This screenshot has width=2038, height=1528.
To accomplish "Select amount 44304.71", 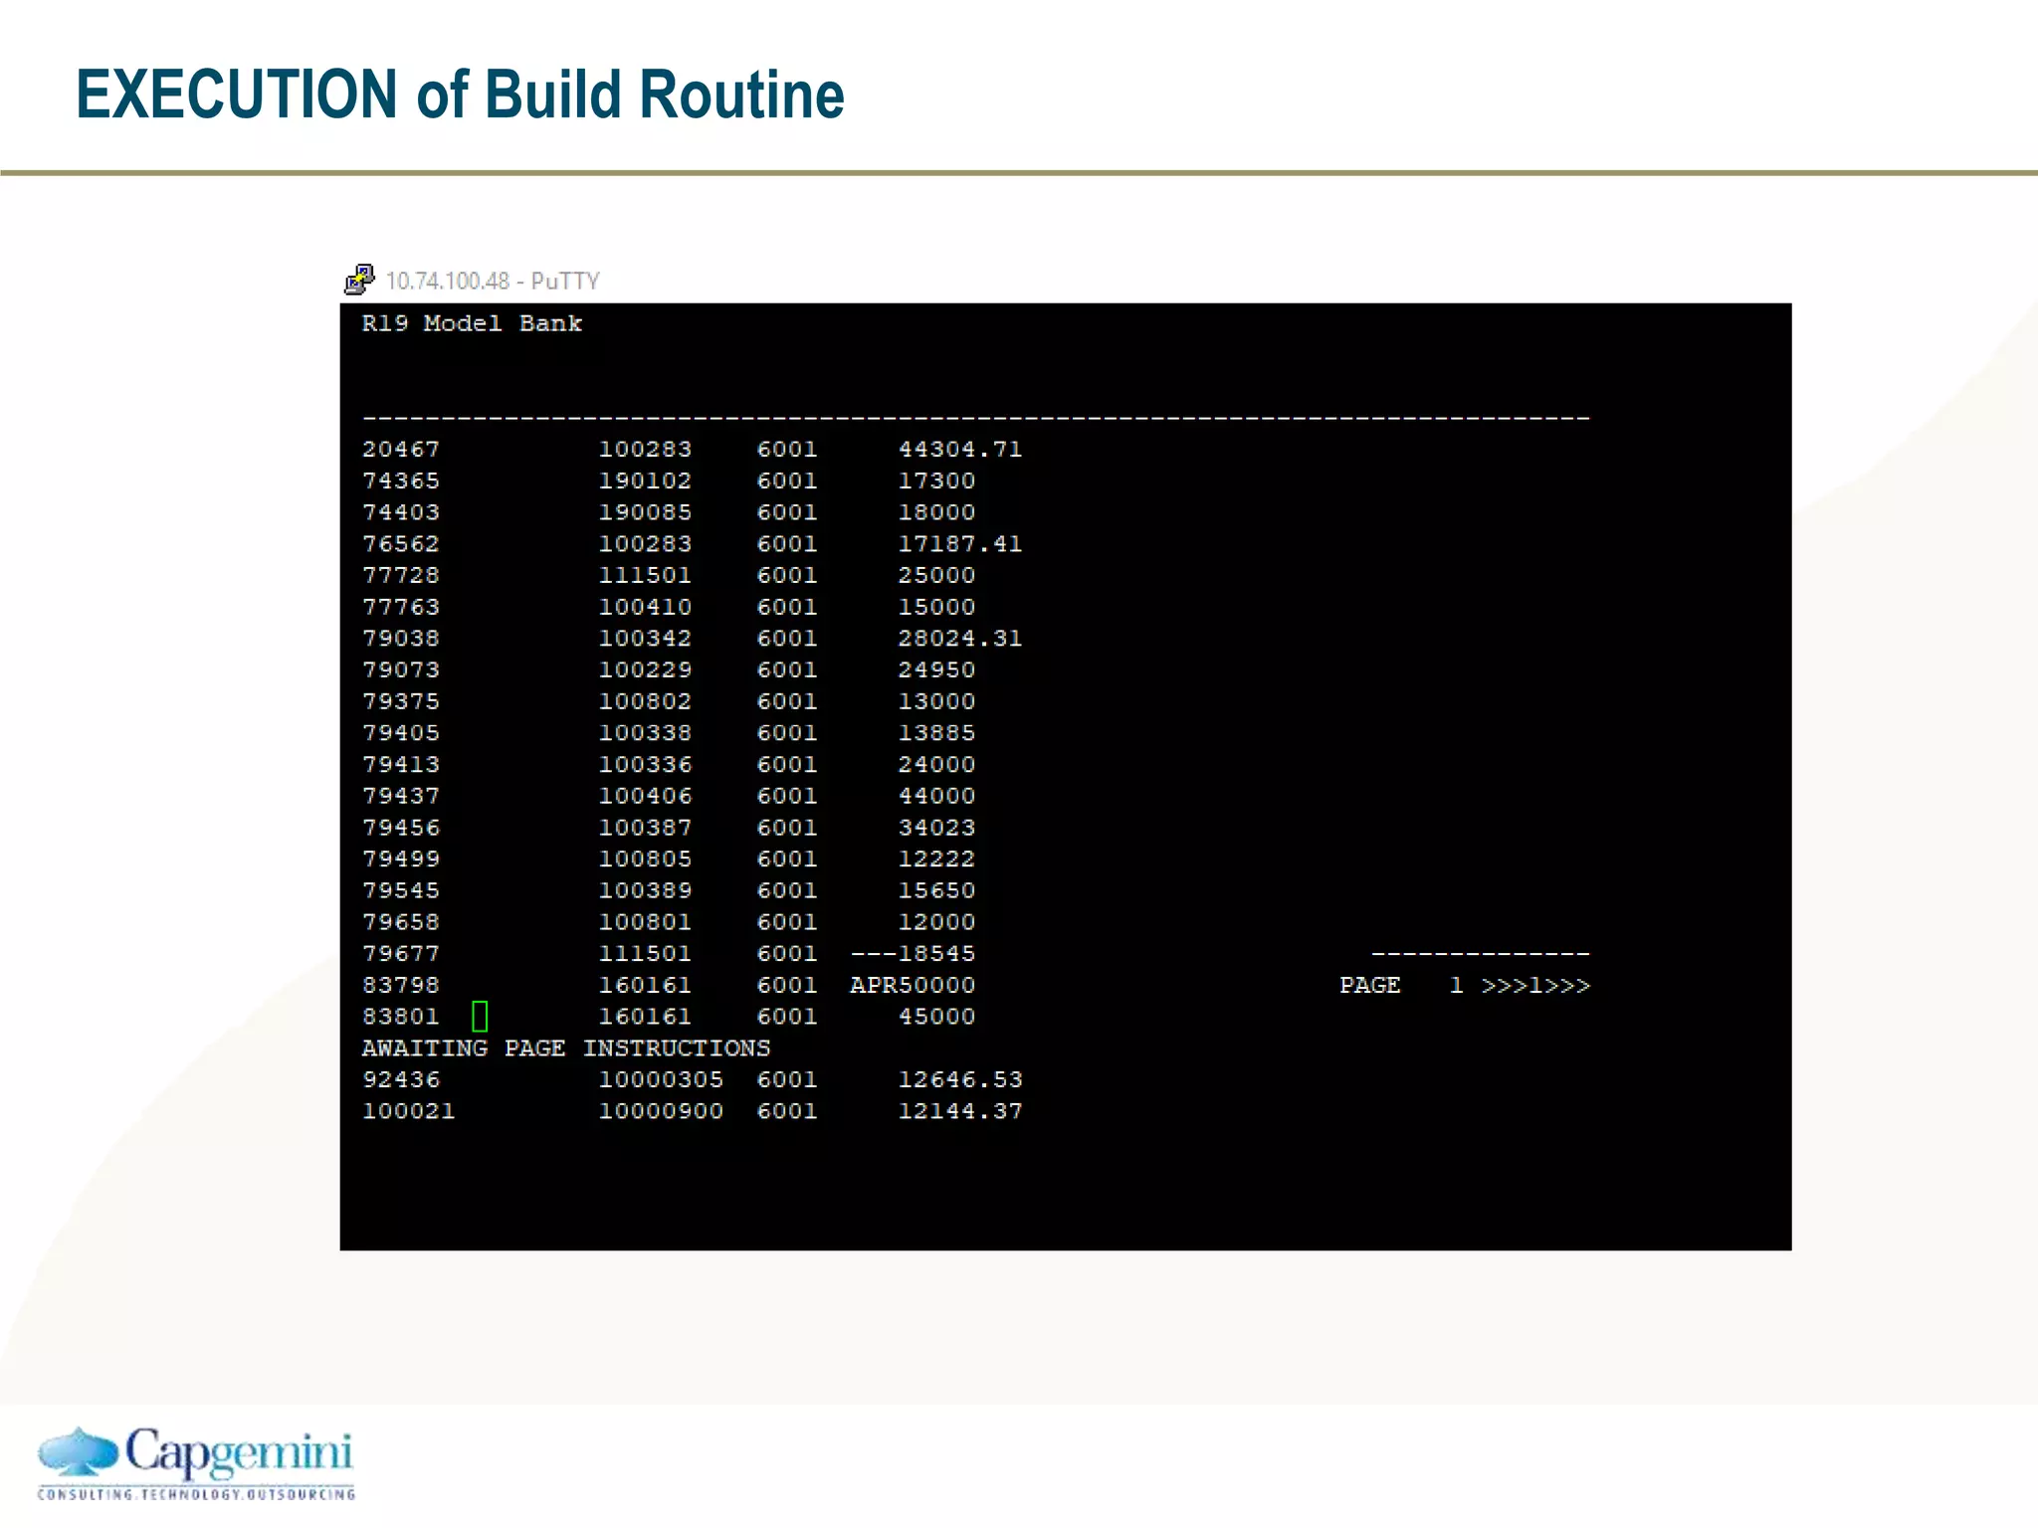I will click(960, 450).
